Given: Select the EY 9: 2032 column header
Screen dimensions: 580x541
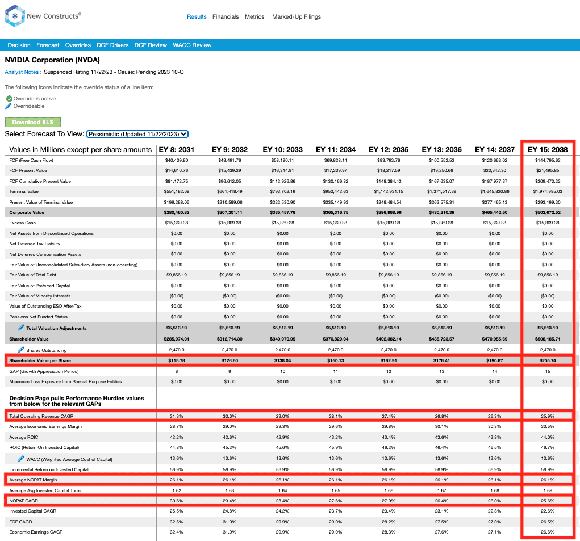Looking at the screenshot, I should point(230,150).
